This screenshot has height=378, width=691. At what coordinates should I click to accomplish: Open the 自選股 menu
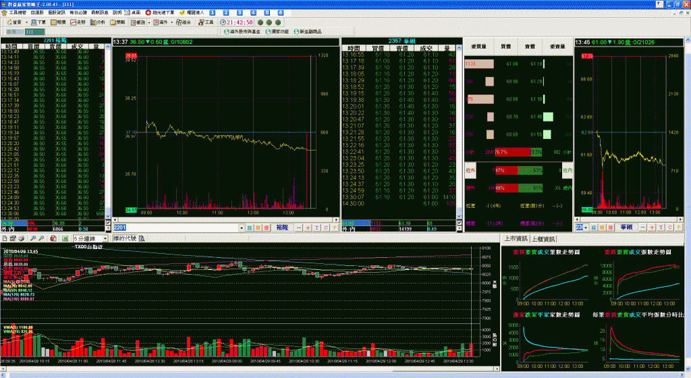click(x=37, y=13)
